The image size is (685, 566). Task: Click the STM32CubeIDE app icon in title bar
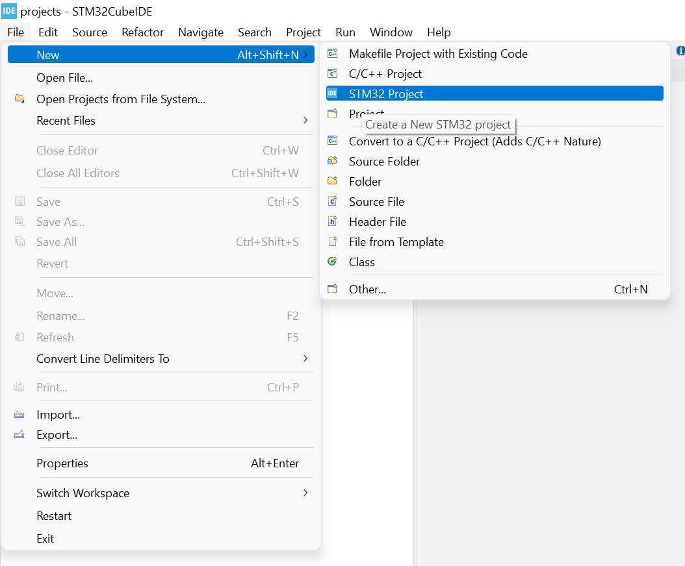pos(9,11)
